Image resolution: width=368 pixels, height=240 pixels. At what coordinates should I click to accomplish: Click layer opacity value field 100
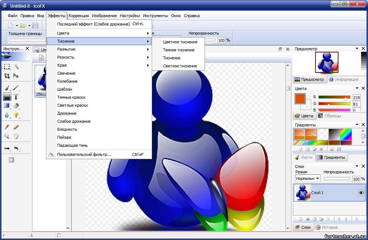[356, 179]
